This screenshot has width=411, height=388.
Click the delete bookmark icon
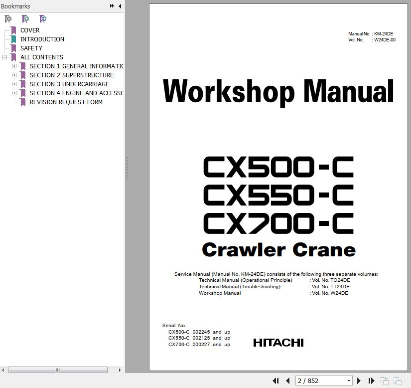(x=8, y=19)
